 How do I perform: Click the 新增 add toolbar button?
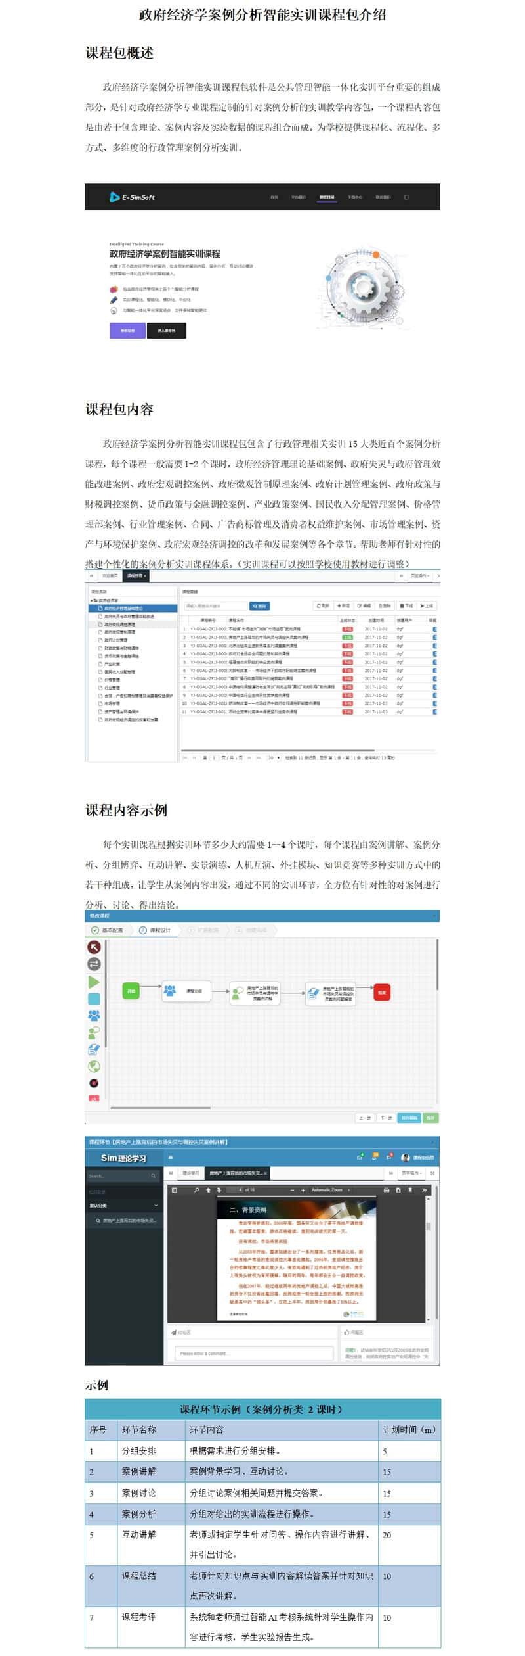343,605
